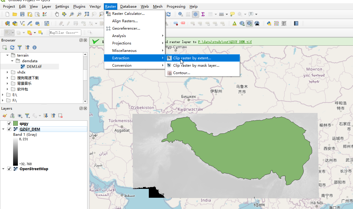Expand the 搜狗高速下载 folder
Screen dimensions: 353x209
(x=7, y=78)
